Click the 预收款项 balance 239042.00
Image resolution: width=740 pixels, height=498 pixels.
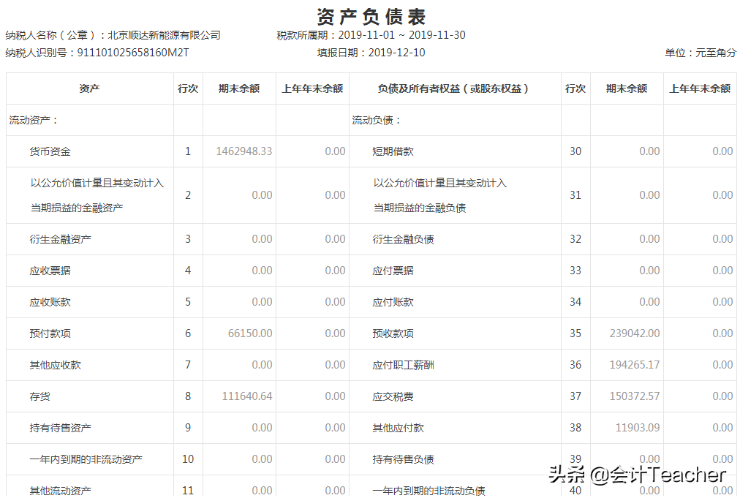635,333
